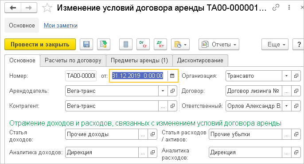Switch to Расчеты по договору tab
304x164 pixels.
click(73, 61)
